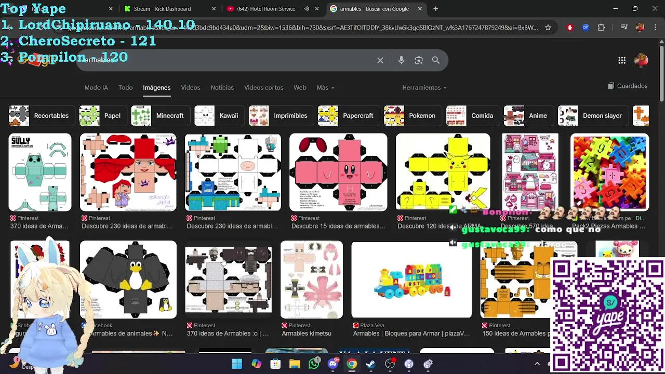Expand the 'Más' search filter dropdown
Image resolution: width=665 pixels, height=374 pixels.
coord(325,88)
